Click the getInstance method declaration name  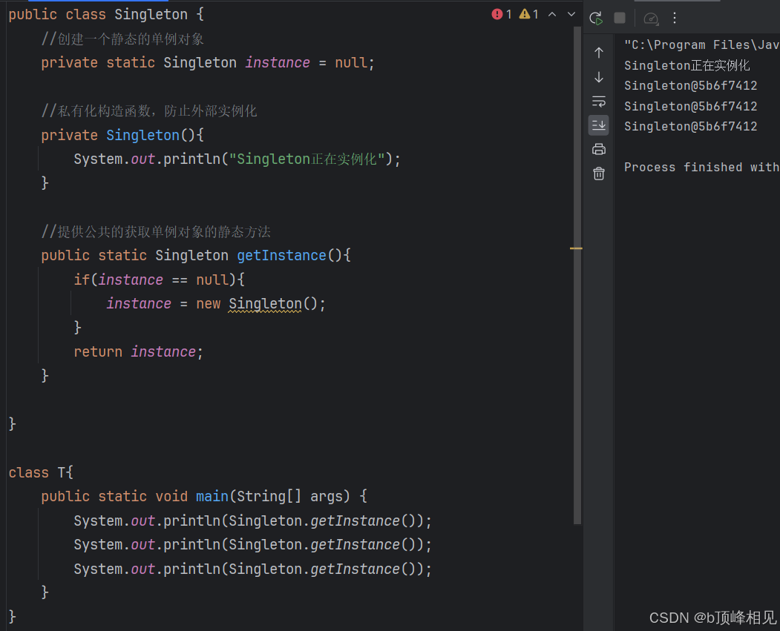[281, 256]
